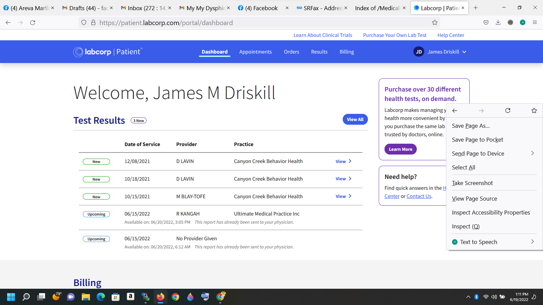
Task: Click the 3 New badge
Action: 138,121
